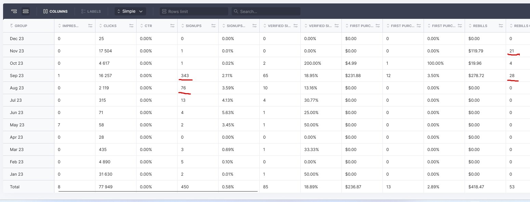Select the Sep 23 group row

pyautogui.click(x=17, y=76)
